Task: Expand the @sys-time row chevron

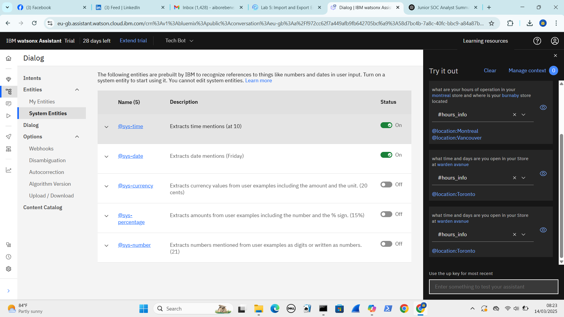Action: click(106, 127)
